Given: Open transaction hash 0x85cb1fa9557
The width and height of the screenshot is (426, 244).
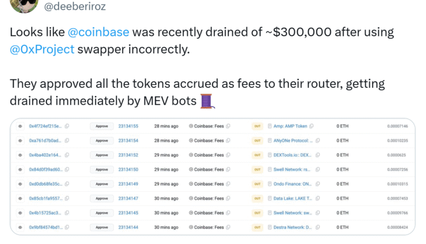Looking at the screenshot, I should [x=45, y=199].
